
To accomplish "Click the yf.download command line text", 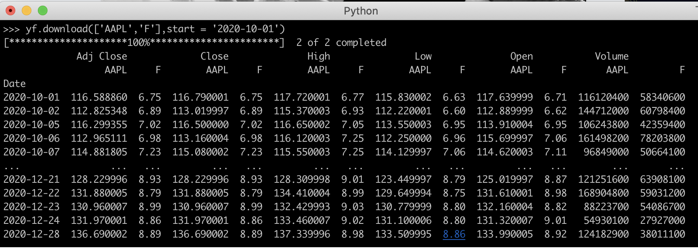I will [155, 29].
